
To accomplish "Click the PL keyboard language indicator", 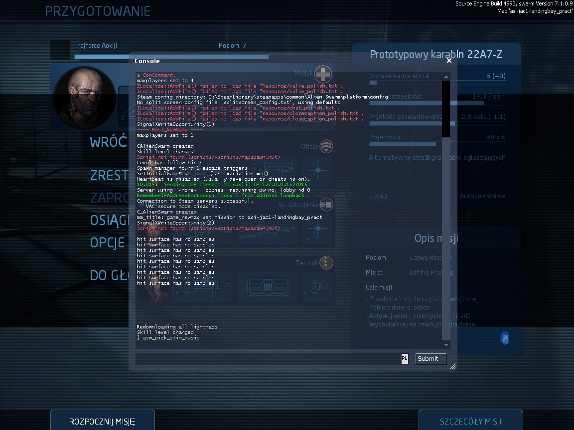I will [x=405, y=359].
